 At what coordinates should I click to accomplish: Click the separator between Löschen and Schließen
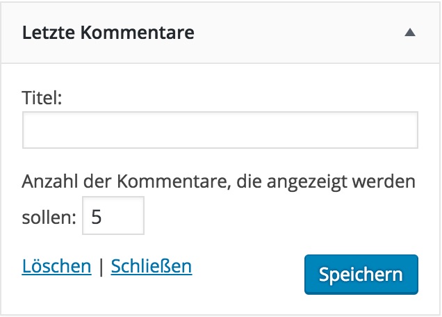pyautogui.click(x=101, y=267)
